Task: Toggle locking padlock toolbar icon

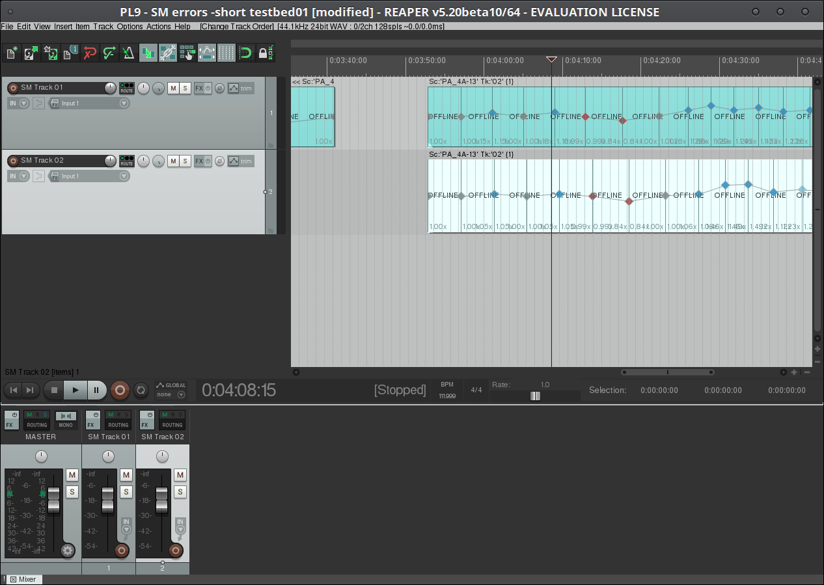Action: [x=265, y=53]
